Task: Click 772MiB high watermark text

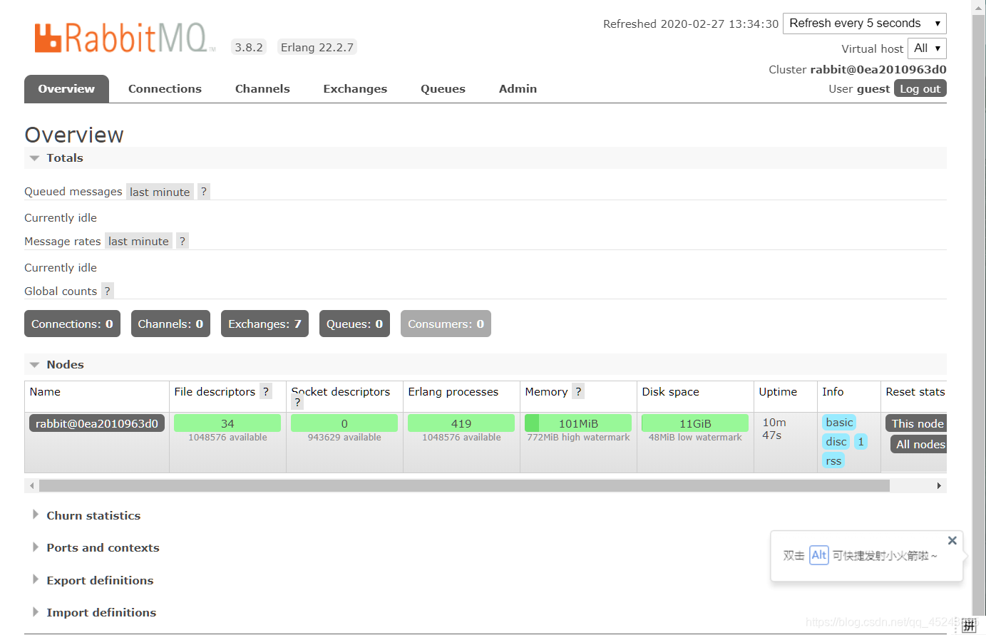Action: [x=578, y=438]
